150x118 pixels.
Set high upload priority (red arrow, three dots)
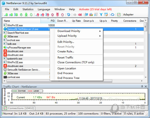point(47,15)
